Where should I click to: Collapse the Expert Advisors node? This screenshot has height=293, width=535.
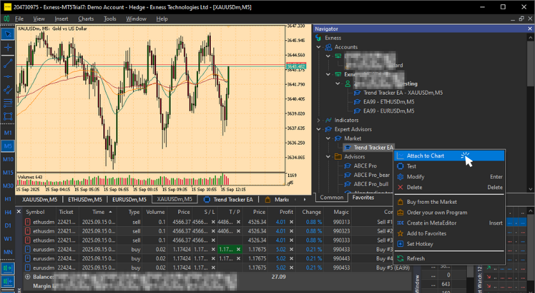click(x=318, y=129)
